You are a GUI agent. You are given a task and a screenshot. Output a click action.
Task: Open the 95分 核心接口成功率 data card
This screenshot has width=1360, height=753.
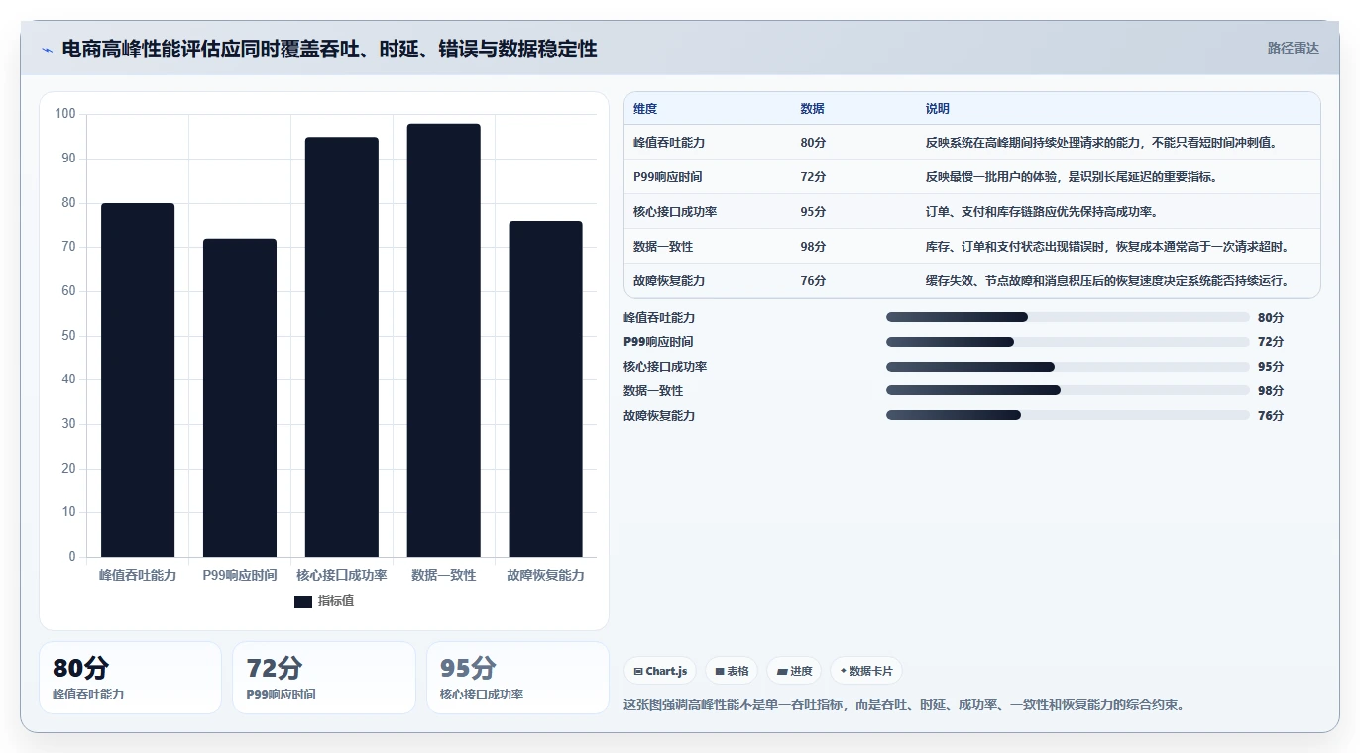pos(517,678)
